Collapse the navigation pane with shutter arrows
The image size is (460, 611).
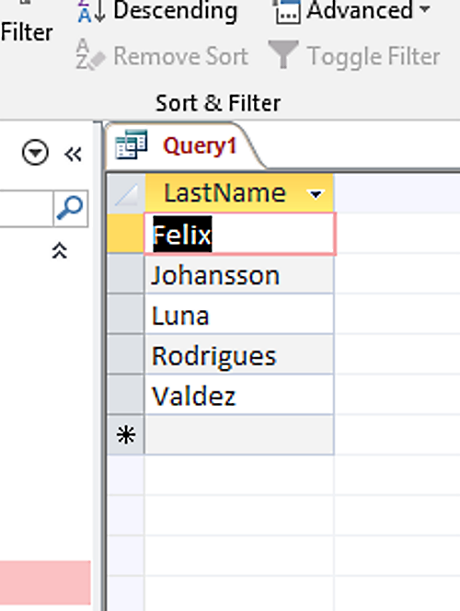(73, 154)
